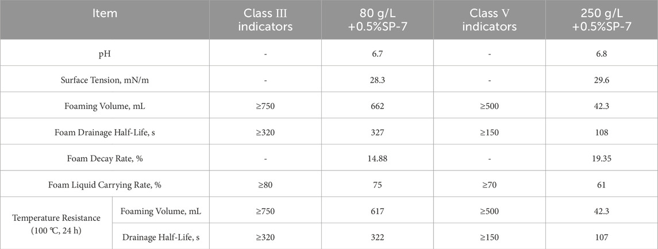Click "Foam Liquid Carrying Rate, %" row label

(x=104, y=185)
